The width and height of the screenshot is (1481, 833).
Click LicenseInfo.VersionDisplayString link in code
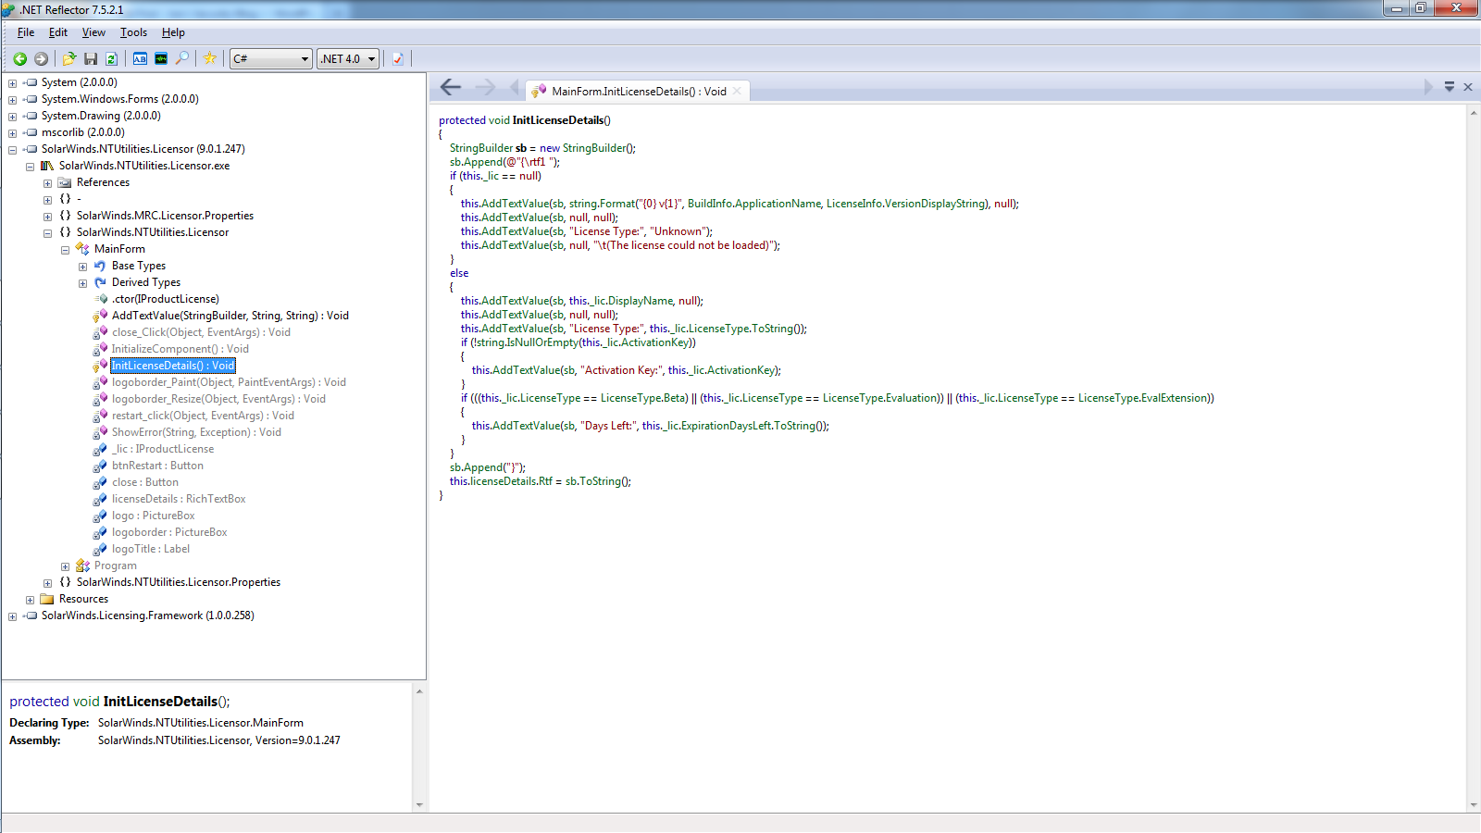(x=906, y=204)
